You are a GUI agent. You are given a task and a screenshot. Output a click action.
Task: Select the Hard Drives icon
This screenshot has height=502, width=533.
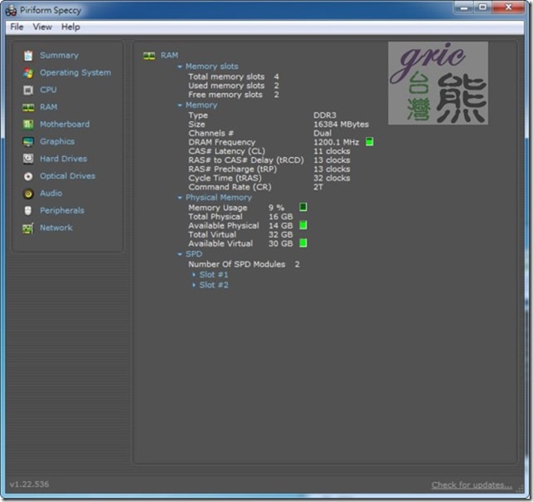[x=28, y=159]
